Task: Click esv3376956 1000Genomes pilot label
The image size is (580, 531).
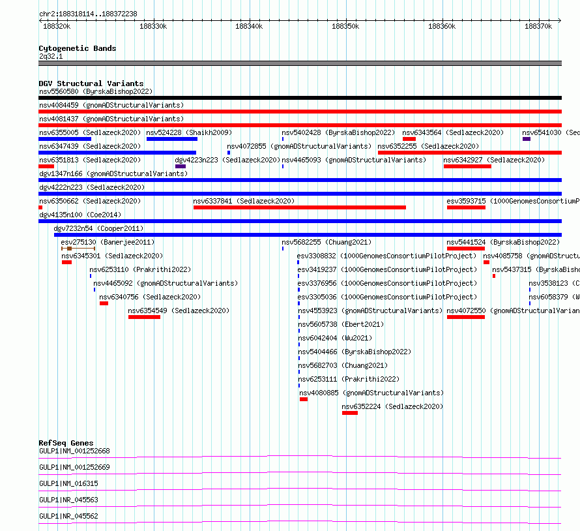Action: click(387, 283)
